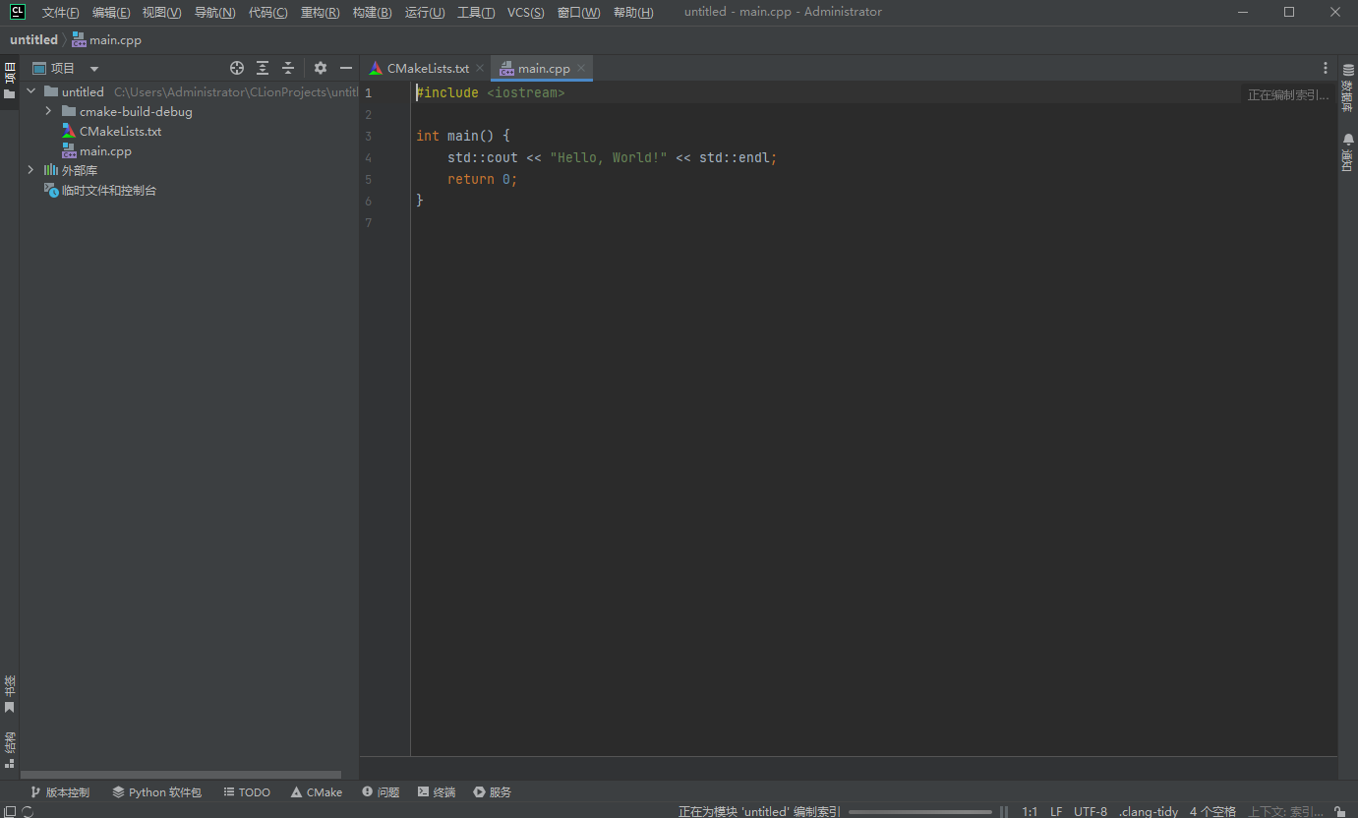Open the 终端 terminal tool window

(437, 791)
